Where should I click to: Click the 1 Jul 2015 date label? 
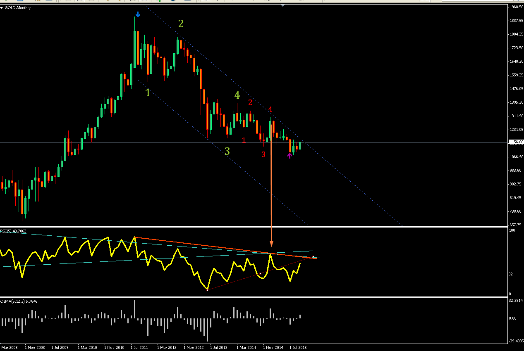pos(299,348)
